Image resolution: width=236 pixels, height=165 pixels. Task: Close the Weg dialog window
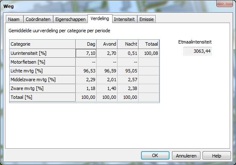(224, 4)
